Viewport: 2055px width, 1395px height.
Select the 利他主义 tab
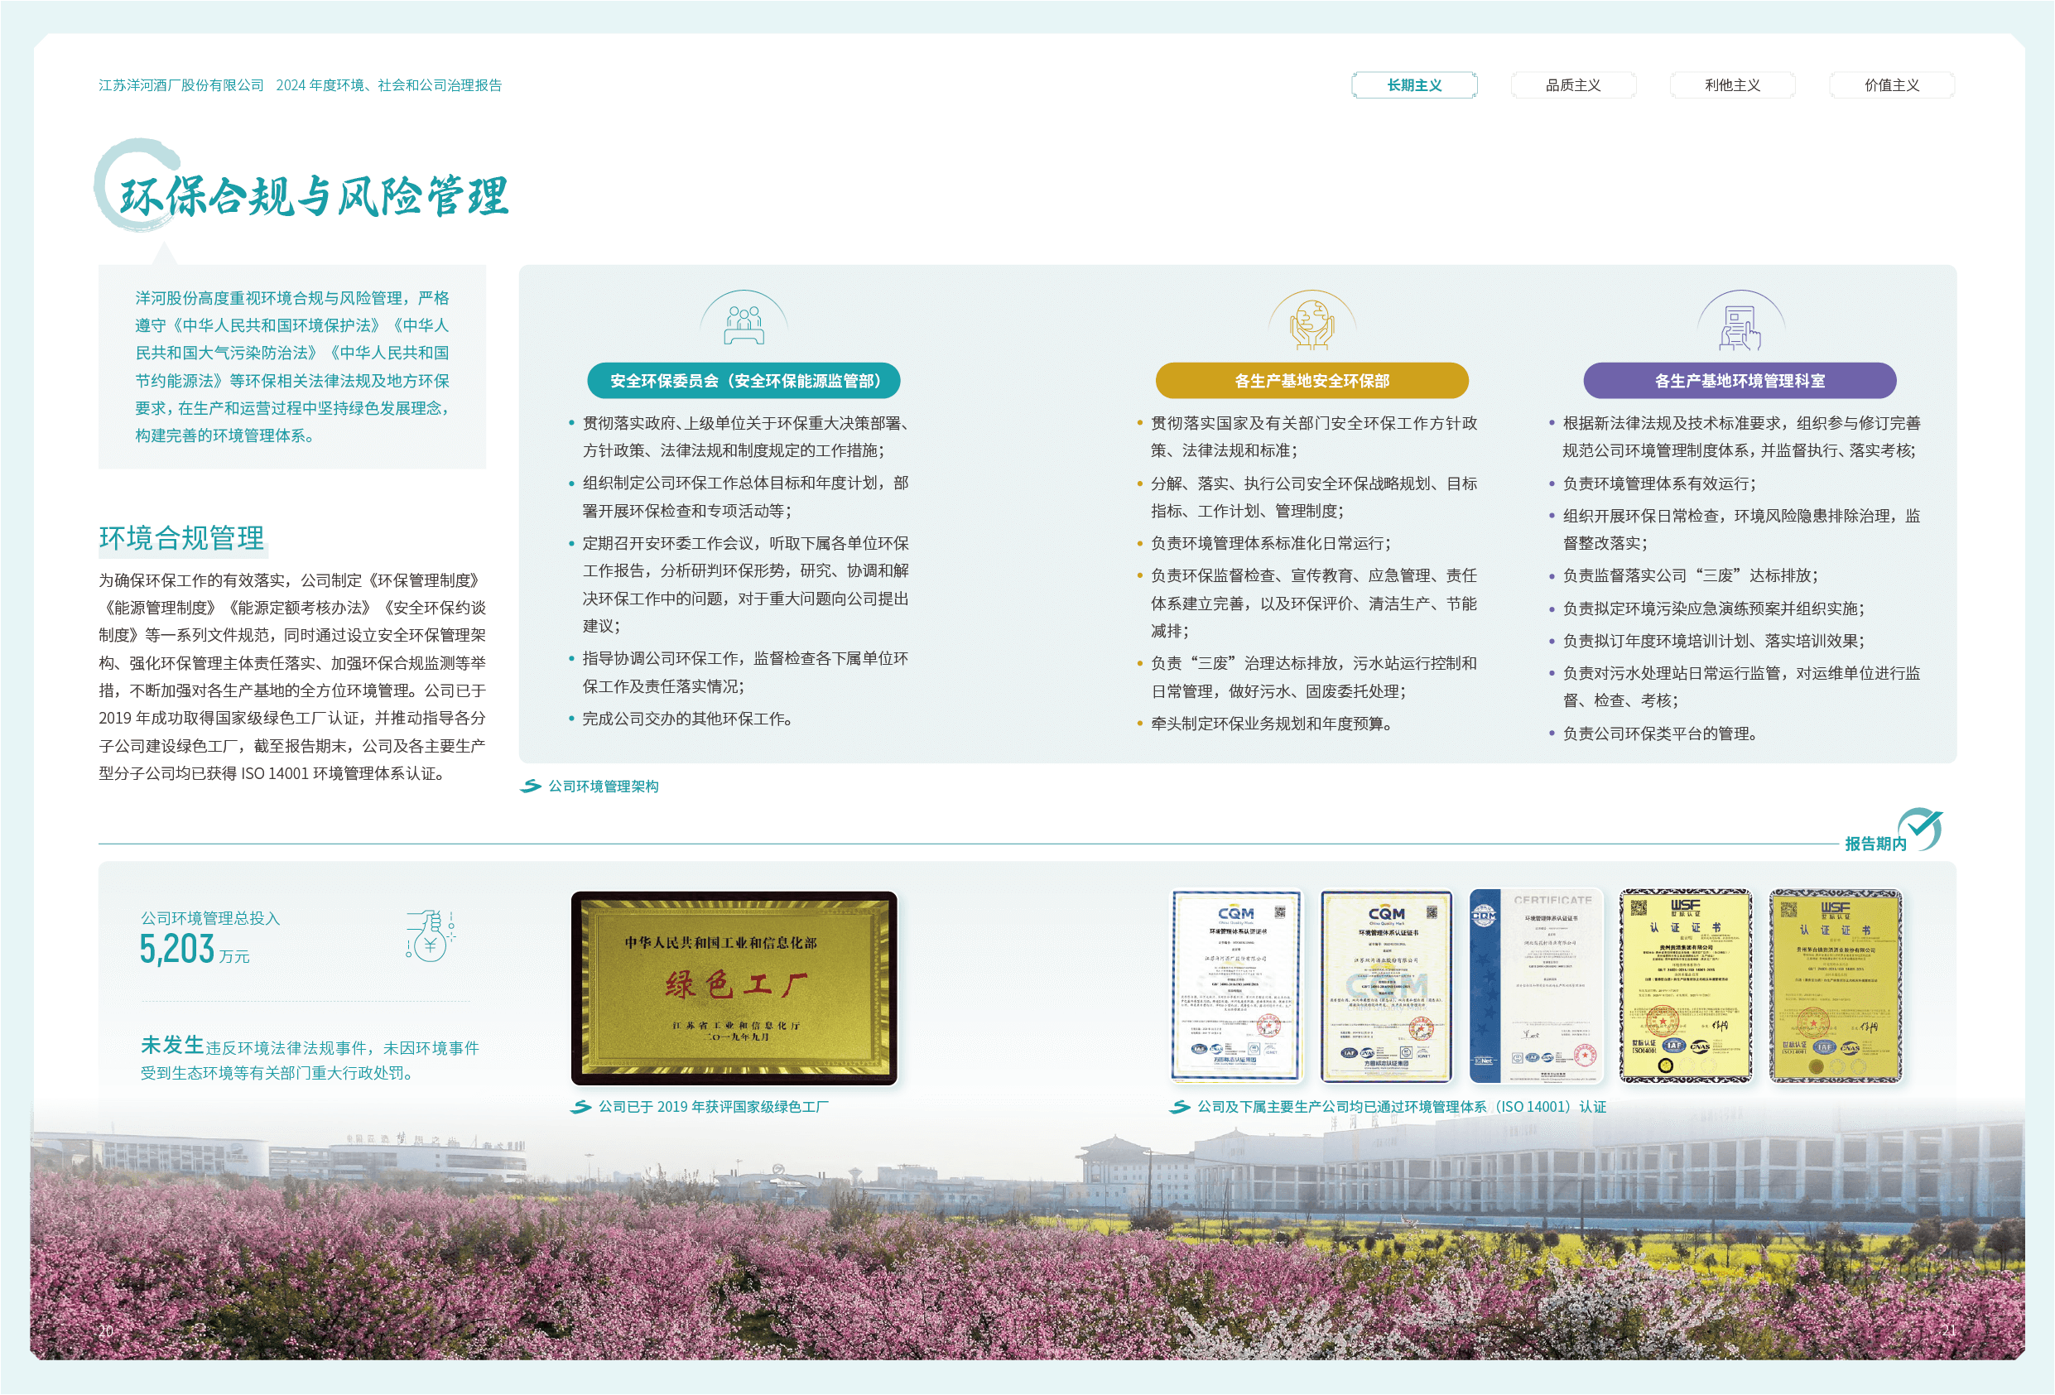coord(1732,85)
